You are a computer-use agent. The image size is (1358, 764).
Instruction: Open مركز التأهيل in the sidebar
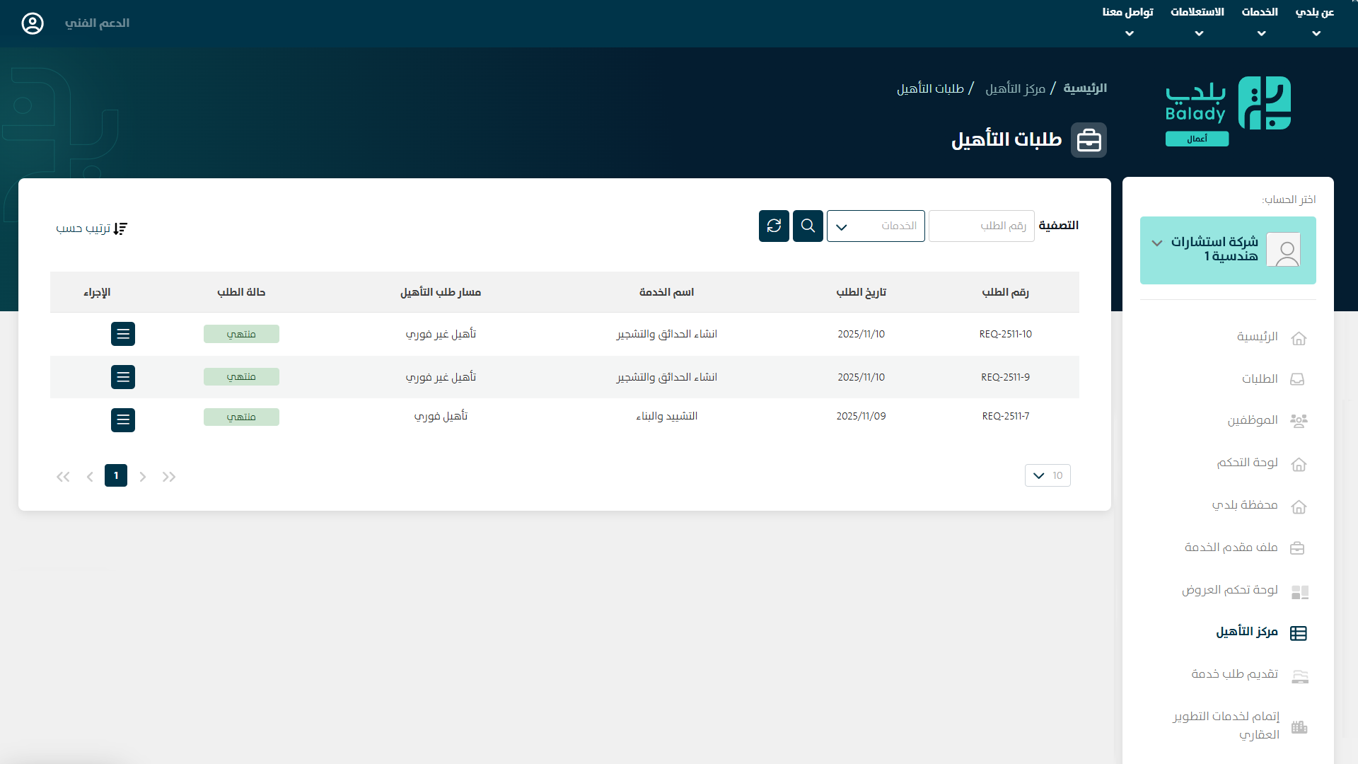click(1246, 632)
